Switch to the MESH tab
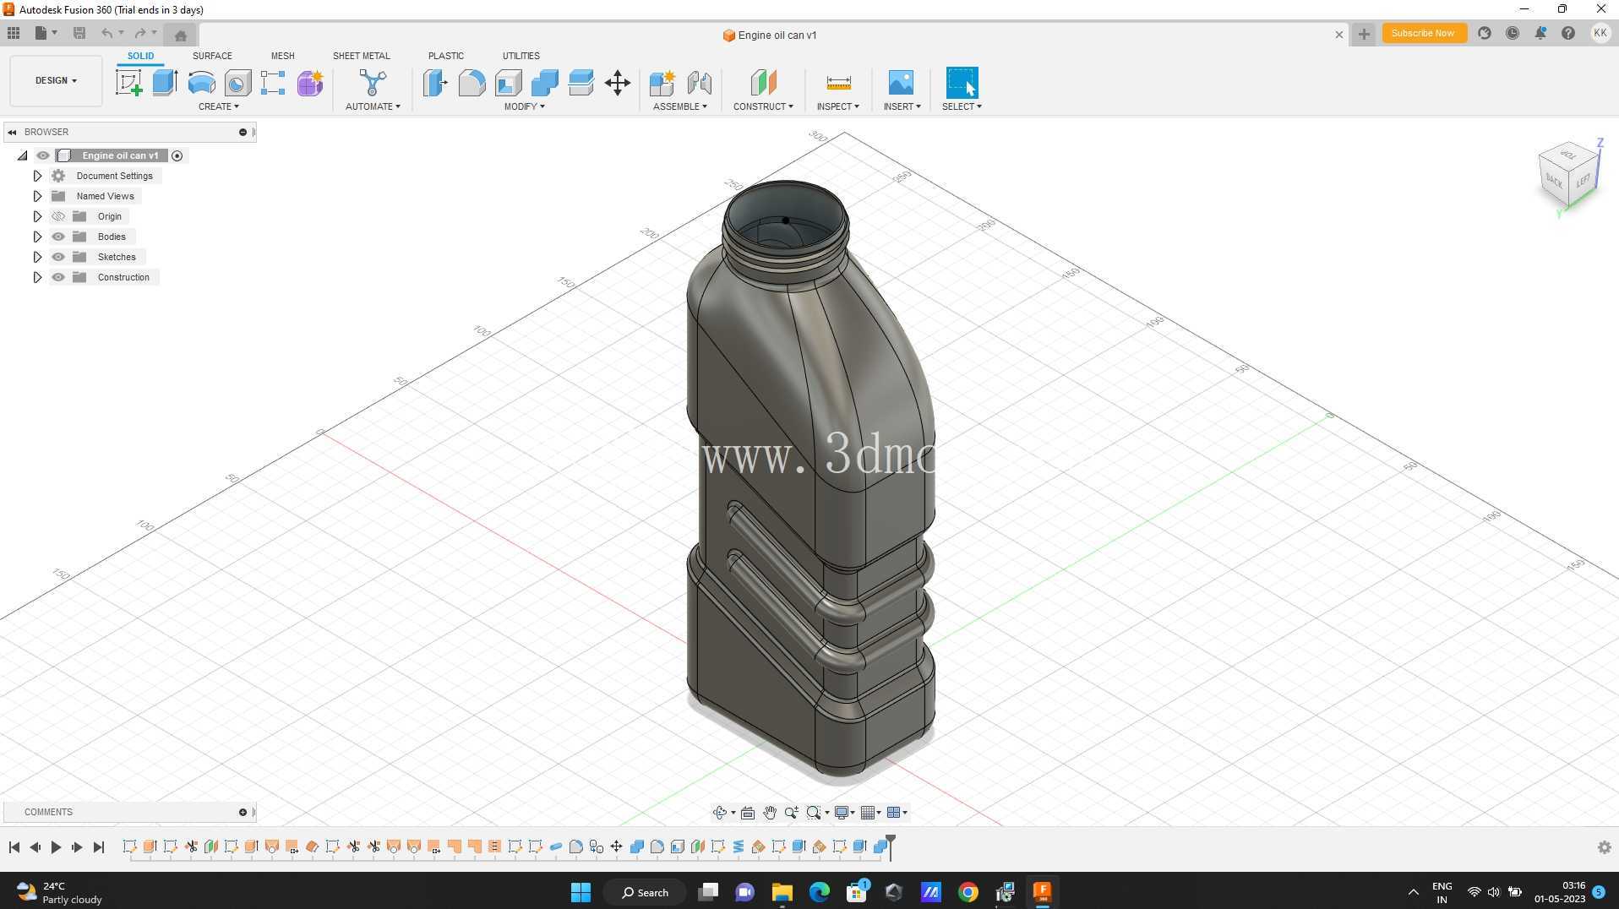Image resolution: width=1619 pixels, height=909 pixels. (x=282, y=56)
